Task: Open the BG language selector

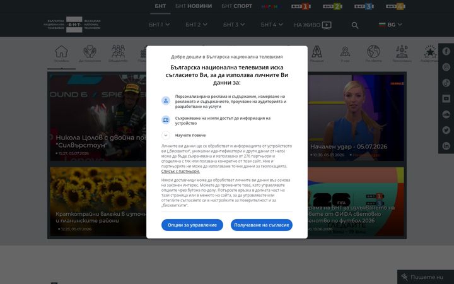Action: pyautogui.click(x=390, y=25)
